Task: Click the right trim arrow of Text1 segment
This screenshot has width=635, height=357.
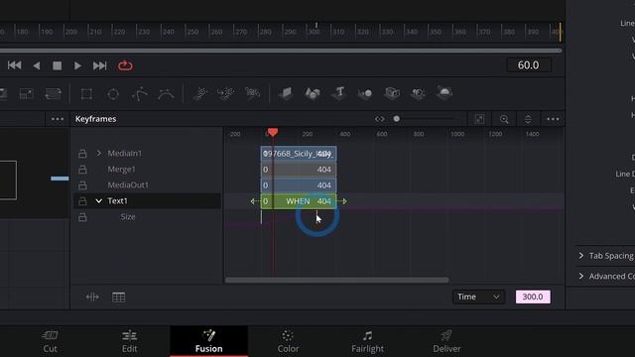Action: [x=343, y=201]
